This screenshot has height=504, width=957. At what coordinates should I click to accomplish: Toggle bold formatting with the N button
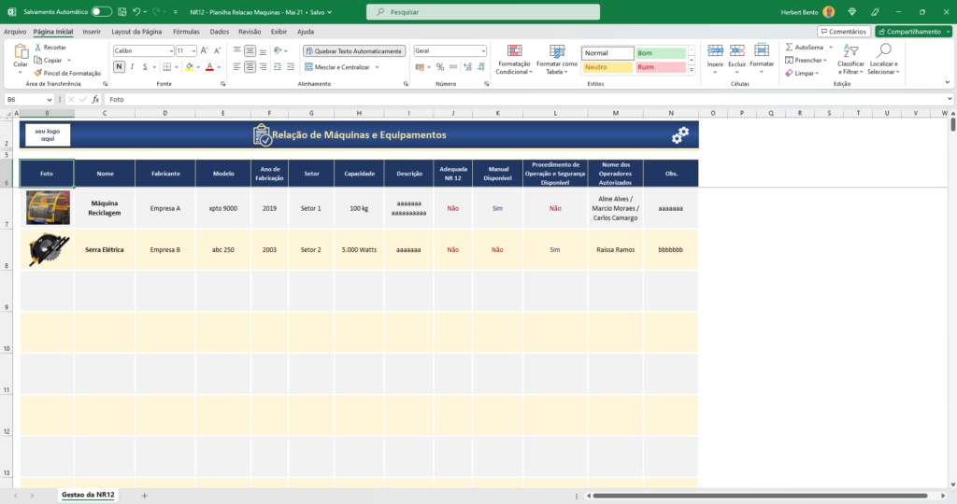pos(119,66)
